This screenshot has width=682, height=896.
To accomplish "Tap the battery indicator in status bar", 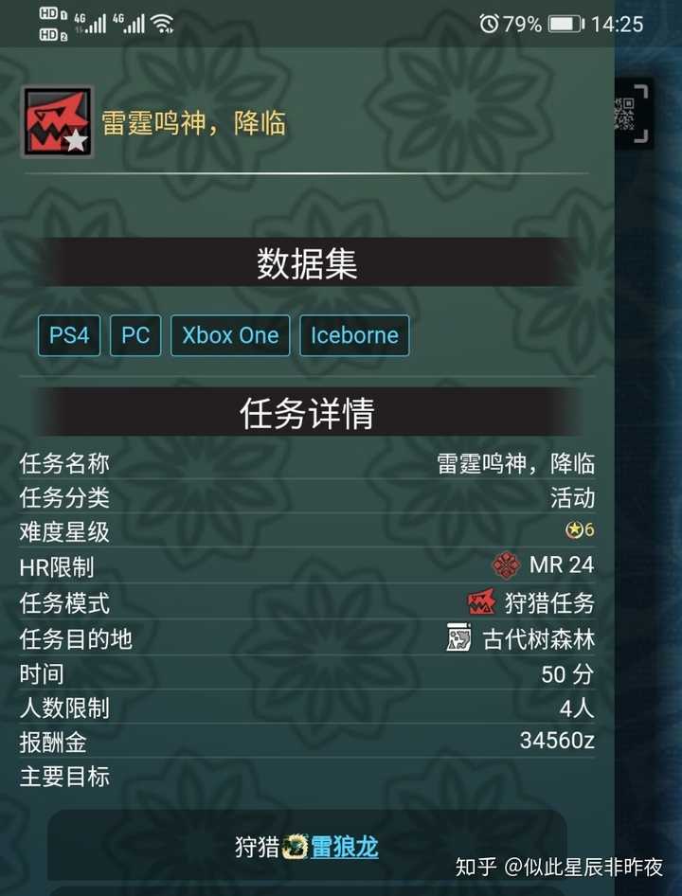I will pos(565,24).
